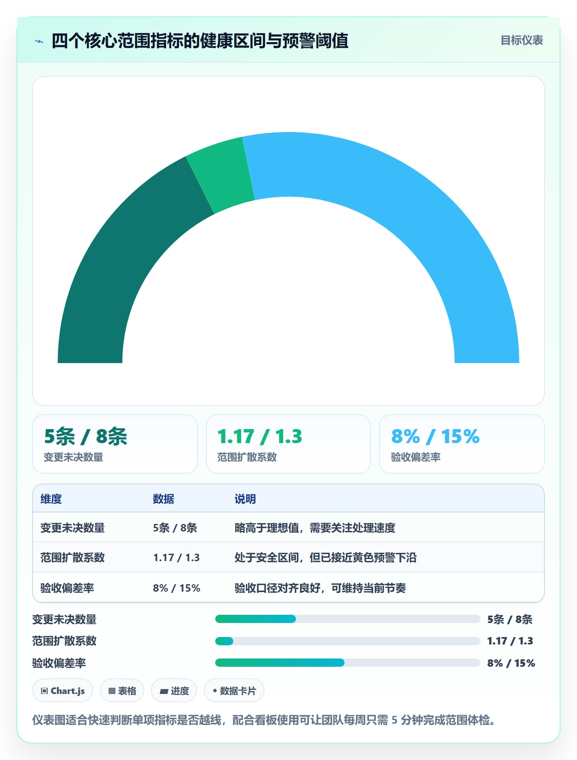This screenshot has height=760, width=577.
Task: Click the 说明 column header
Action: pos(245,499)
